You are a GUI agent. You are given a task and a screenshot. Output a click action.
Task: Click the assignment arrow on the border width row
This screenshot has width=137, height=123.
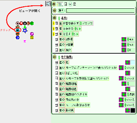tap(124, 84)
